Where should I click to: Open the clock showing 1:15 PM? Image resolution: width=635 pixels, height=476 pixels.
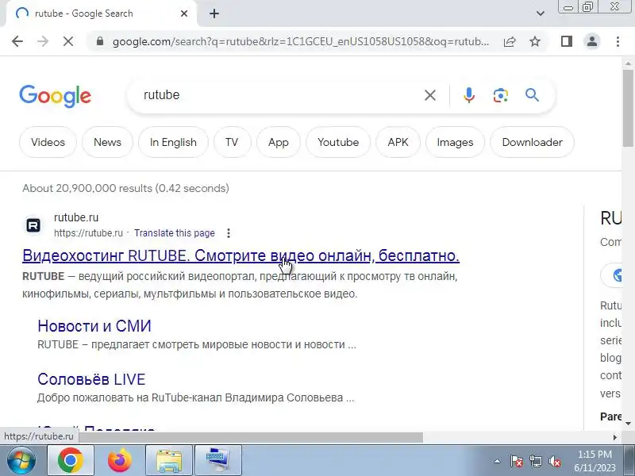coord(595,461)
